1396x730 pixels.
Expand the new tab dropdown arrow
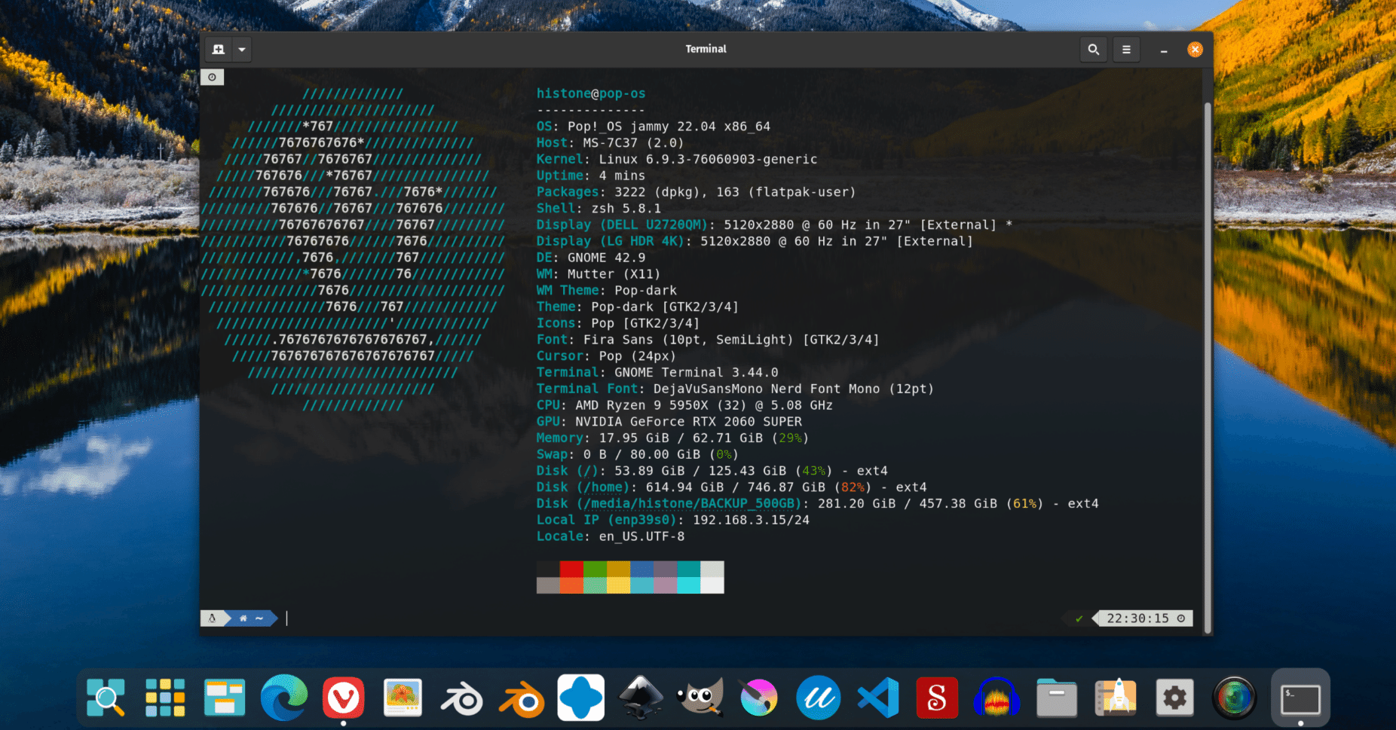[x=242, y=50]
